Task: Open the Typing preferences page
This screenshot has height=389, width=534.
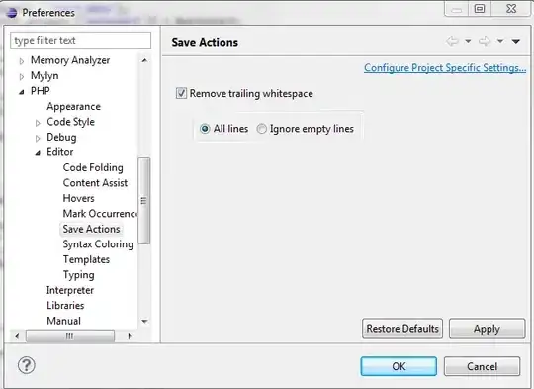Action: (79, 275)
